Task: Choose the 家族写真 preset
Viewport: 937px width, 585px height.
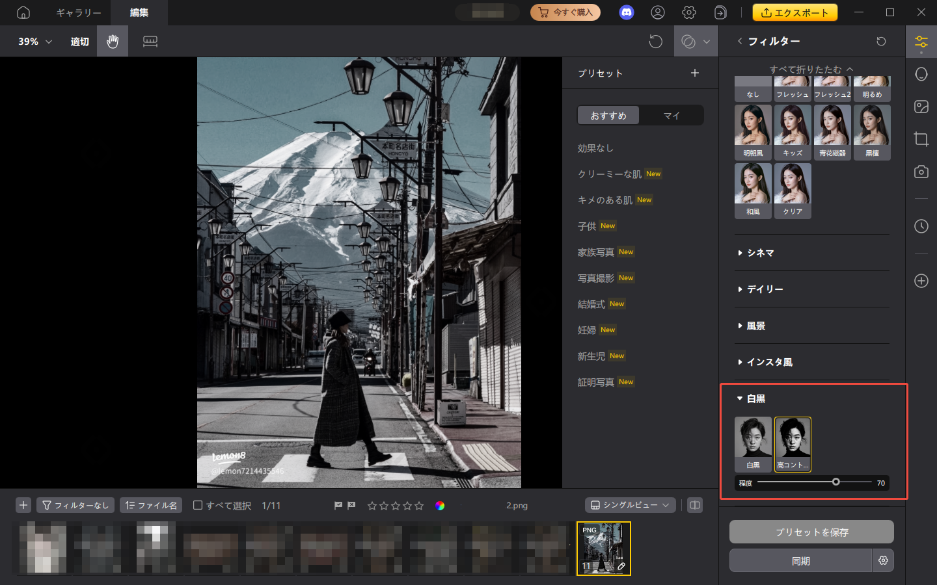Action: point(596,252)
